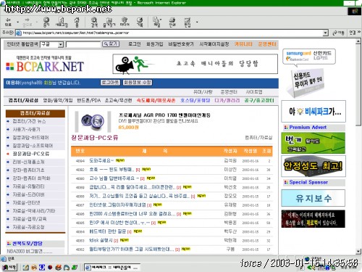Click the Print (인쇄) toolbar icon

tap(172, 22)
